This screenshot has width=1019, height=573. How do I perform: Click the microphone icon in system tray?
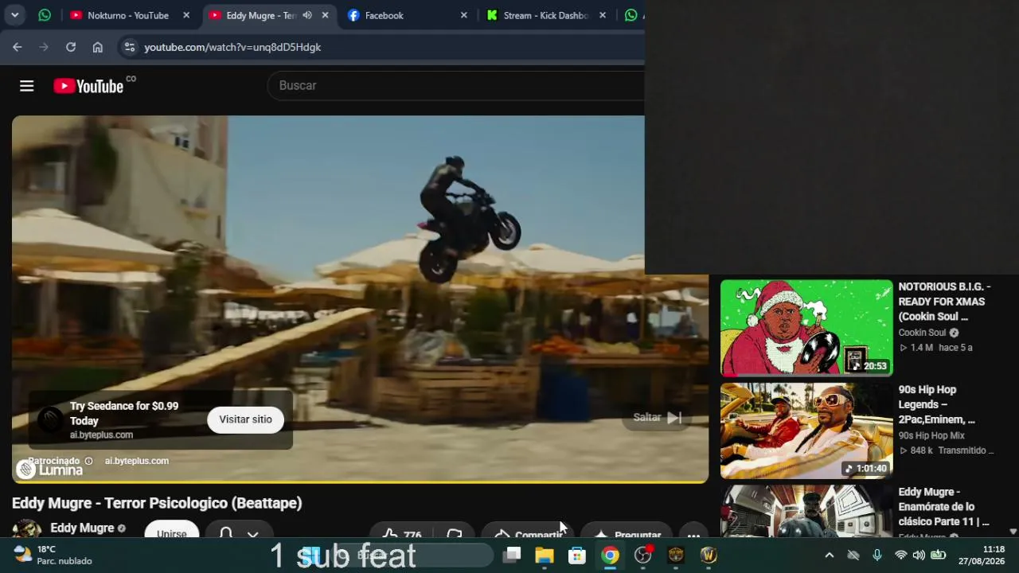tap(877, 555)
